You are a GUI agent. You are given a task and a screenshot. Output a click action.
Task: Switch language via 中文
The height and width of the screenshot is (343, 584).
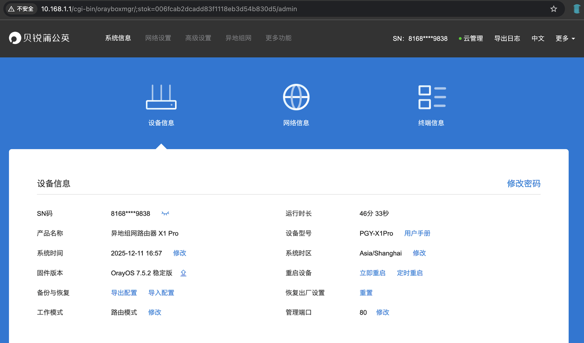pyautogui.click(x=538, y=38)
